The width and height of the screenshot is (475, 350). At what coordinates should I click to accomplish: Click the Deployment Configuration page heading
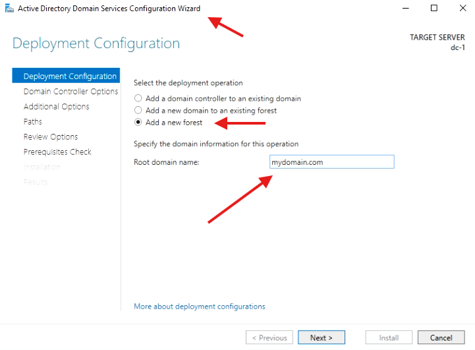pyautogui.click(x=96, y=43)
